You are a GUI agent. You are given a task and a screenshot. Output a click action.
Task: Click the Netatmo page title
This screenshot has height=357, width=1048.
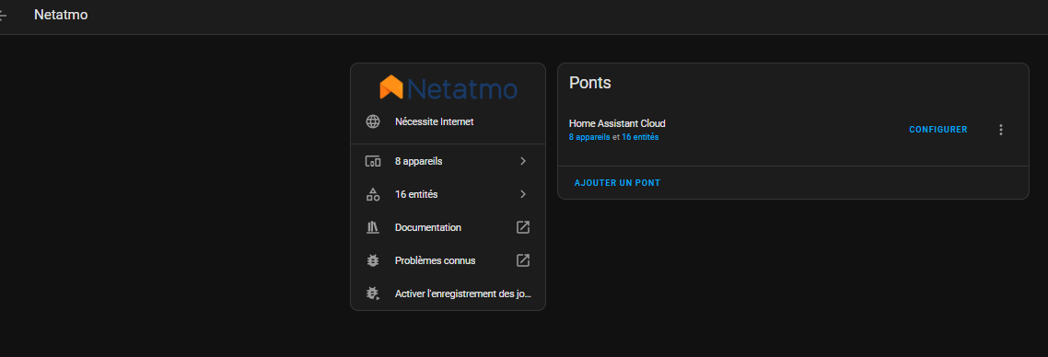click(61, 15)
